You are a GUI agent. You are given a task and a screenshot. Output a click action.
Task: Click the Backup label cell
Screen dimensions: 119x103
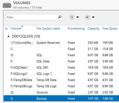point(41,99)
